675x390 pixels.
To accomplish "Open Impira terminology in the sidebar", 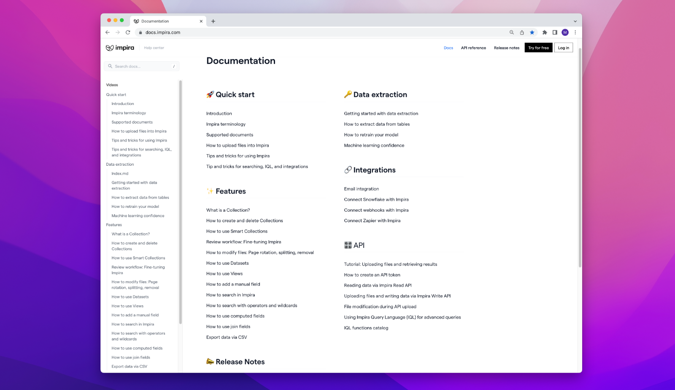I will click(x=129, y=113).
